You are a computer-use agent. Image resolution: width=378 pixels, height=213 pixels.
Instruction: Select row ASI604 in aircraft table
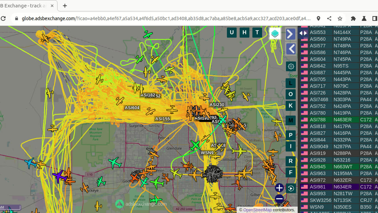tap(339, 59)
